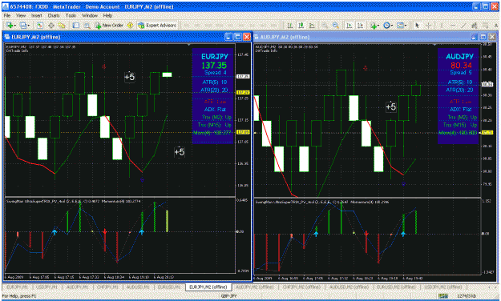Switch to the AUDJPY,M2 (offline) tab
This screenshot has height=301, width=501.
254,287
